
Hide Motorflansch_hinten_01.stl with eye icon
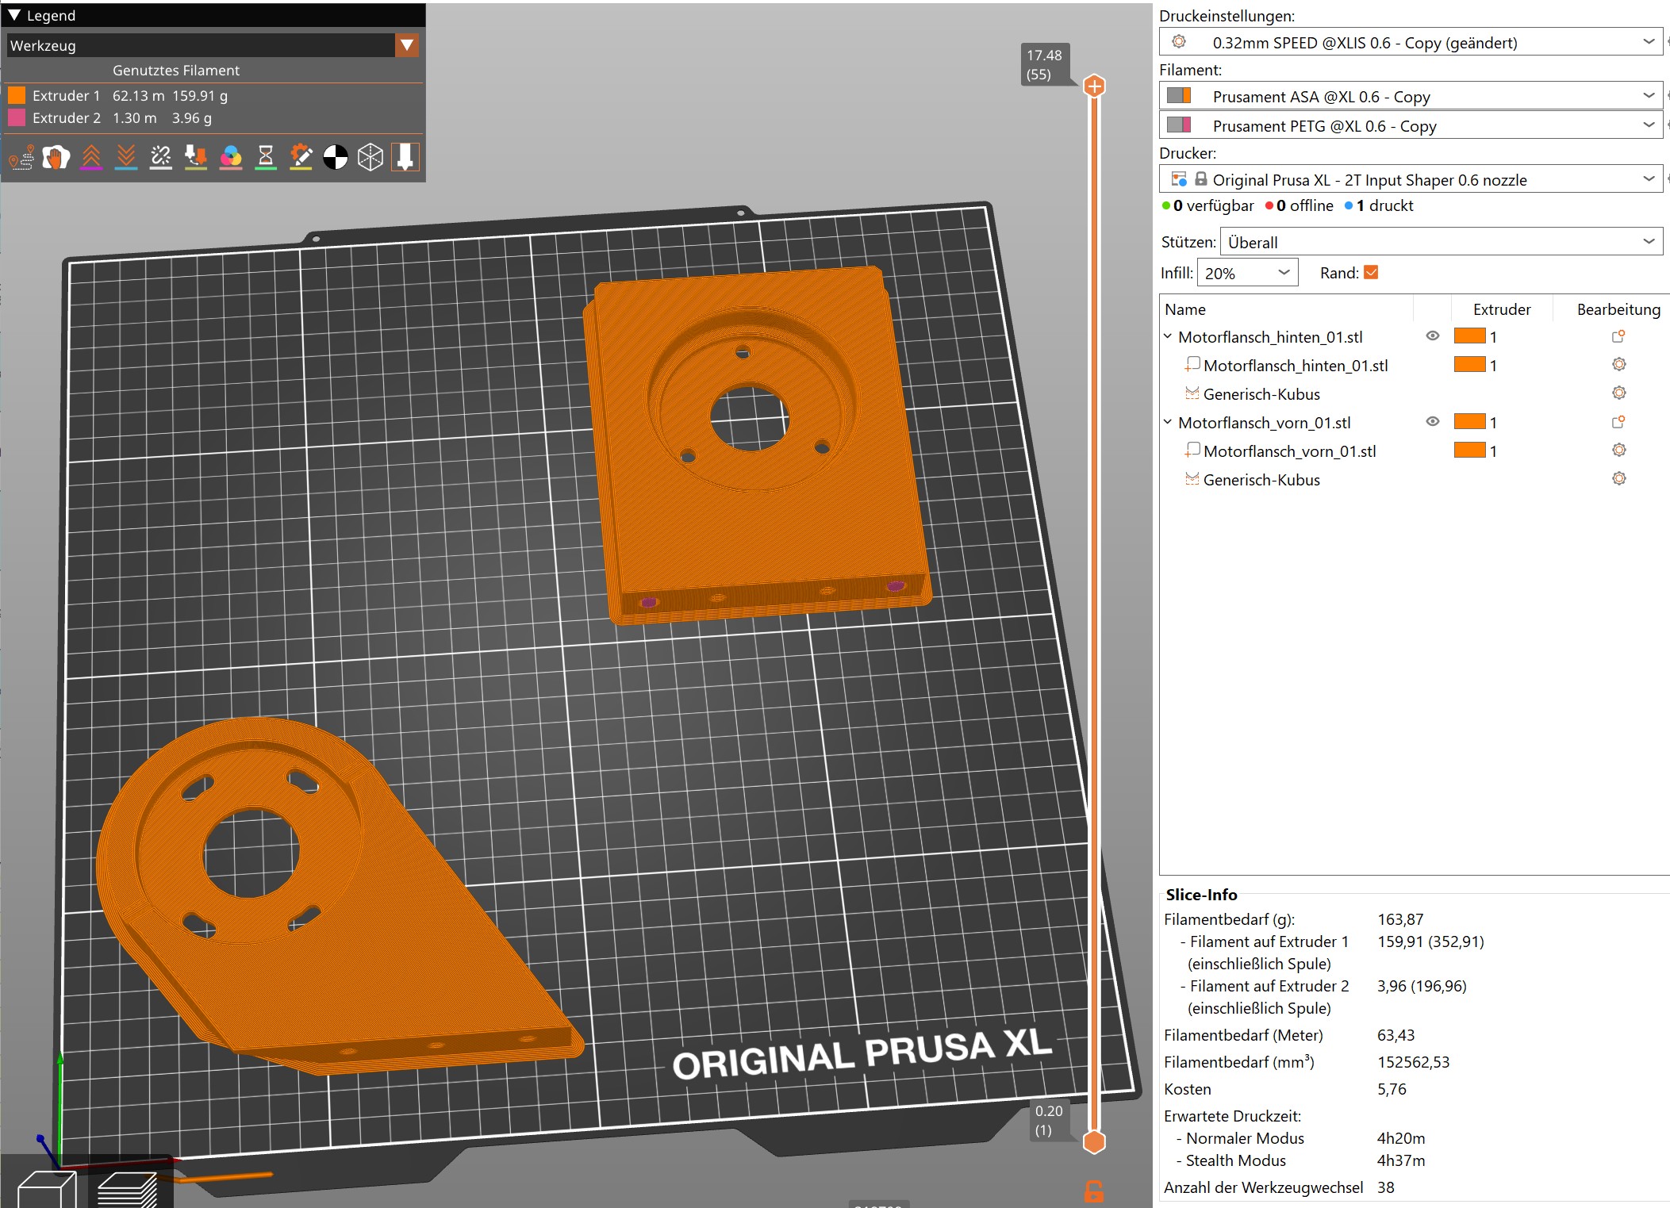pos(1432,336)
